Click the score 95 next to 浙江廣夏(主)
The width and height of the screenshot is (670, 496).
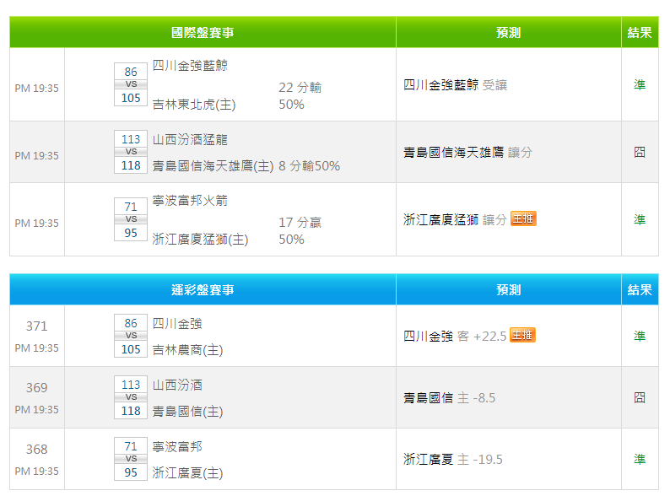point(131,472)
